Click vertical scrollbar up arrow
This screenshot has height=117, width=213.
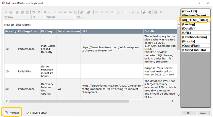pos(179,24)
